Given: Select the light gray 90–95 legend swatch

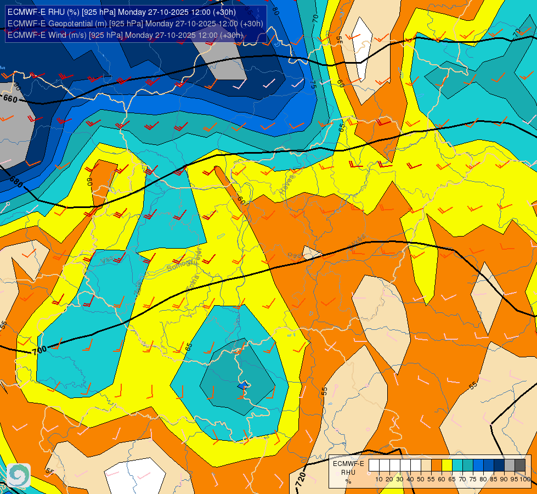Looking at the screenshot, I should 510,465.
